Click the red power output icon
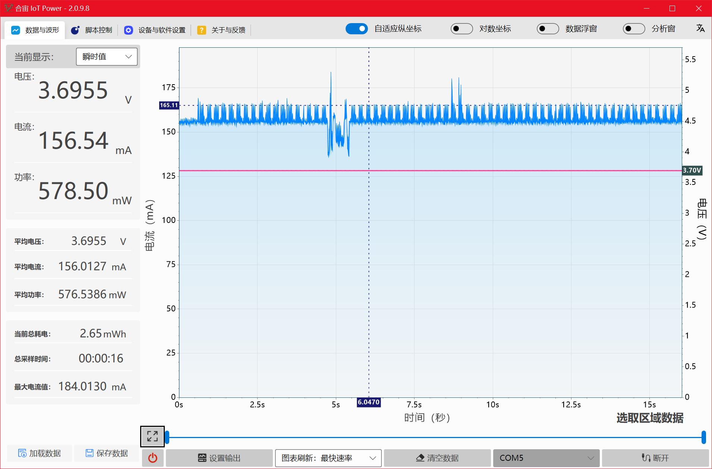The width and height of the screenshot is (712, 469). (x=152, y=458)
